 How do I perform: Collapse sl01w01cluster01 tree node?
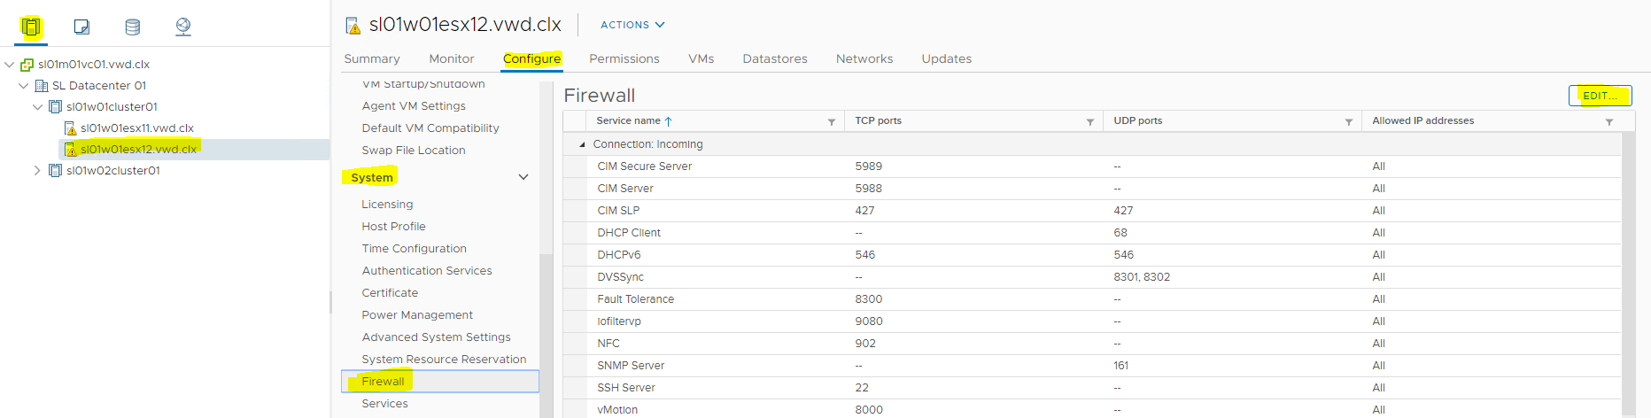tap(38, 107)
